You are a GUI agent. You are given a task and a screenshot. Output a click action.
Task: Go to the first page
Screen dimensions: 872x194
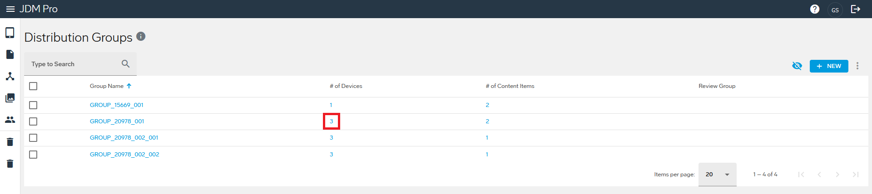(801, 175)
